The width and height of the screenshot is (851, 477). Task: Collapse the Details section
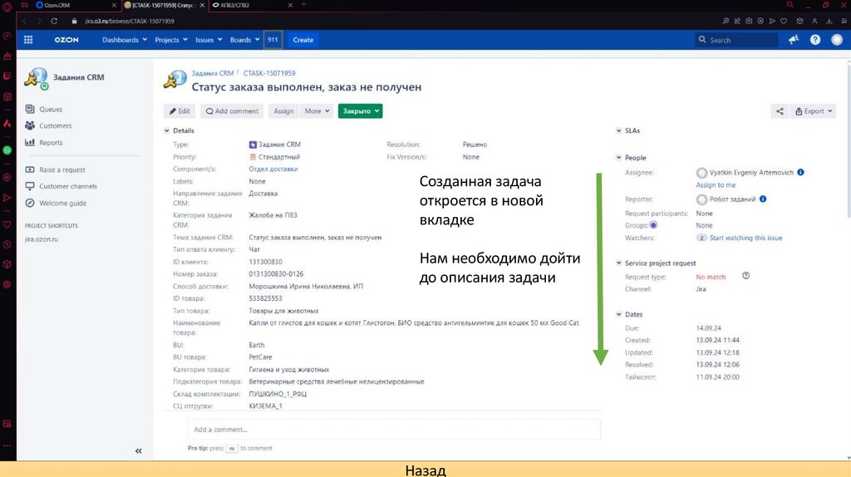coord(166,130)
